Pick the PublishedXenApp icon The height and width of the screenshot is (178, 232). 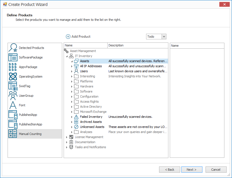(x=13, y=124)
